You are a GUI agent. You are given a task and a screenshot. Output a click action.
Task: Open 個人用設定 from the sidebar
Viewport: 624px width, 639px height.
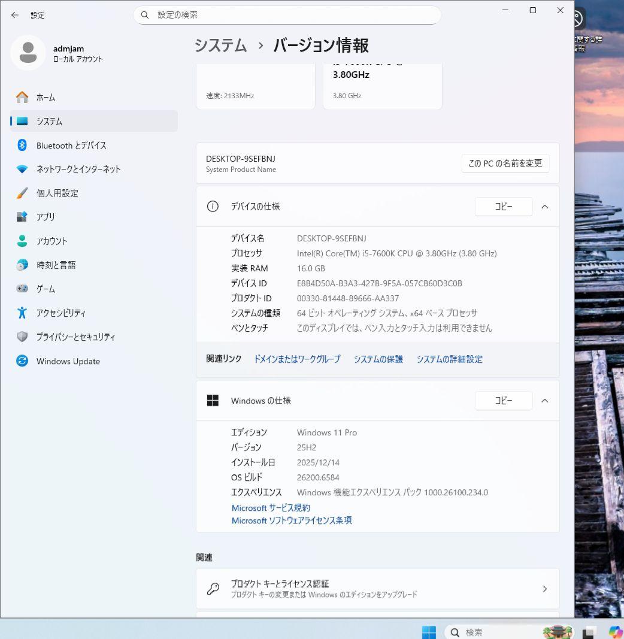57,193
